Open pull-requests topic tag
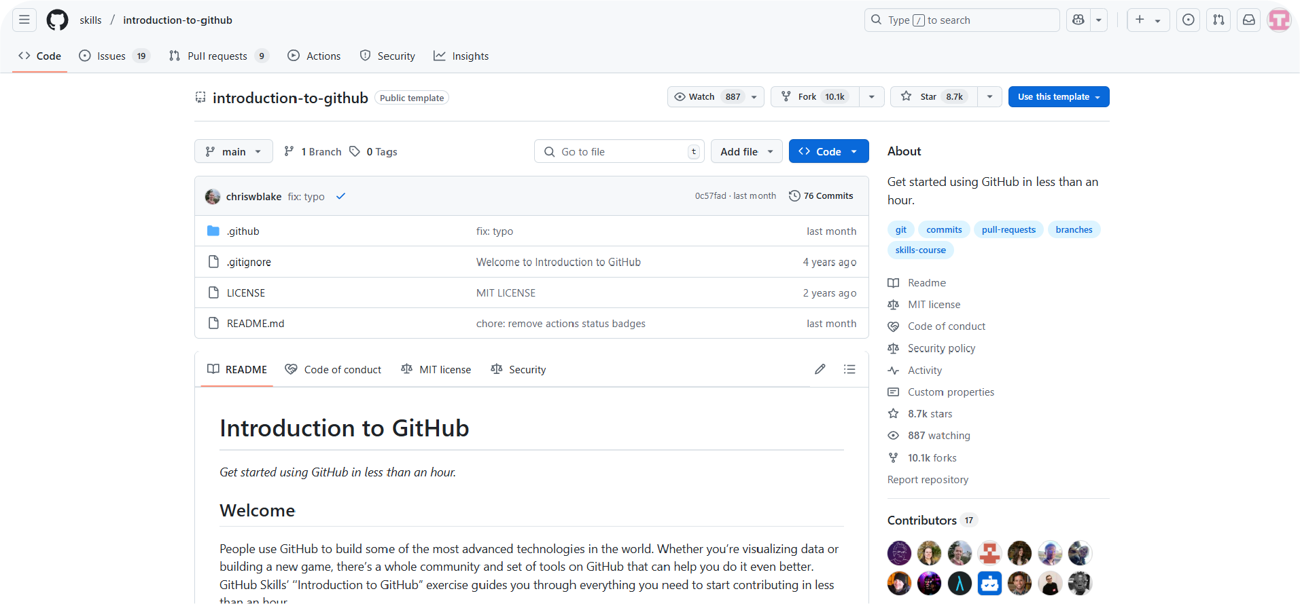This screenshot has width=1300, height=604. click(1008, 229)
